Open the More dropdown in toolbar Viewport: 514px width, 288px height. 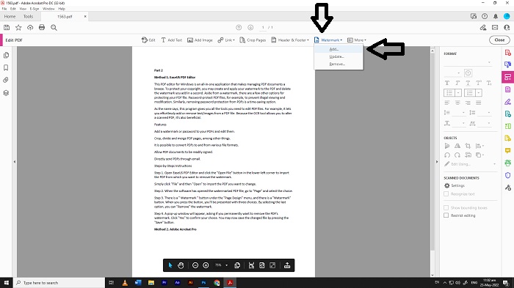(357, 40)
